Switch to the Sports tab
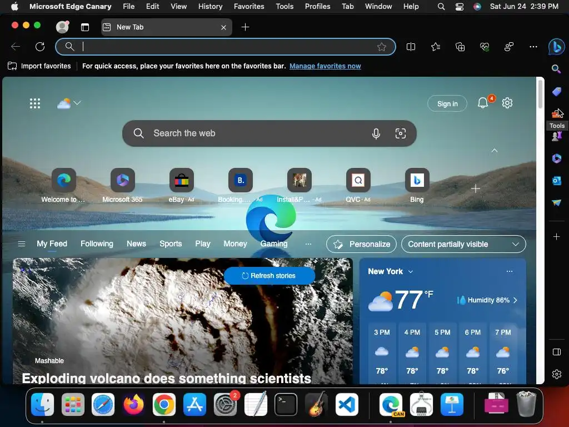The image size is (569, 427). (x=171, y=244)
